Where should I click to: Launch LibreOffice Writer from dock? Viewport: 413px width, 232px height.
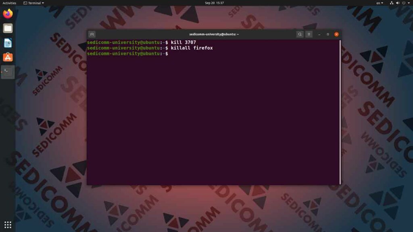(x=8, y=43)
